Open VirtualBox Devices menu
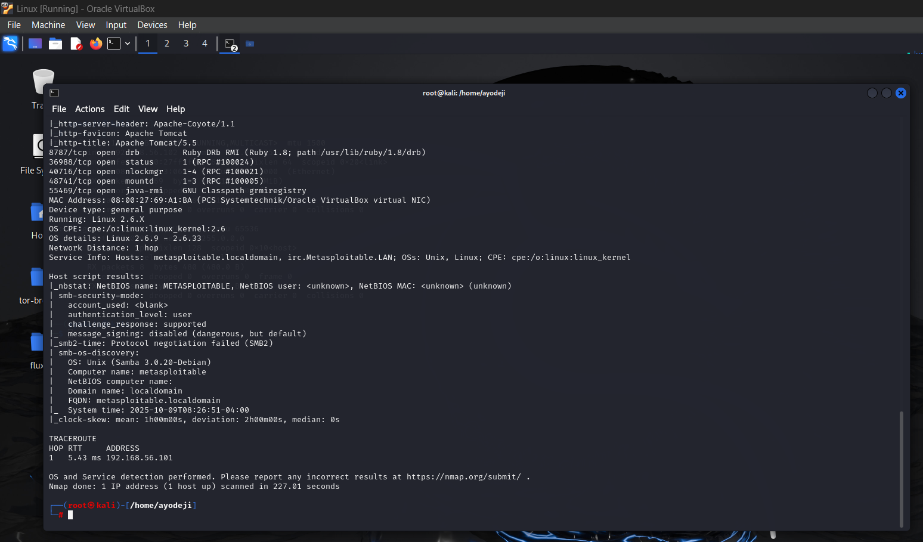The image size is (923, 542). click(152, 25)
